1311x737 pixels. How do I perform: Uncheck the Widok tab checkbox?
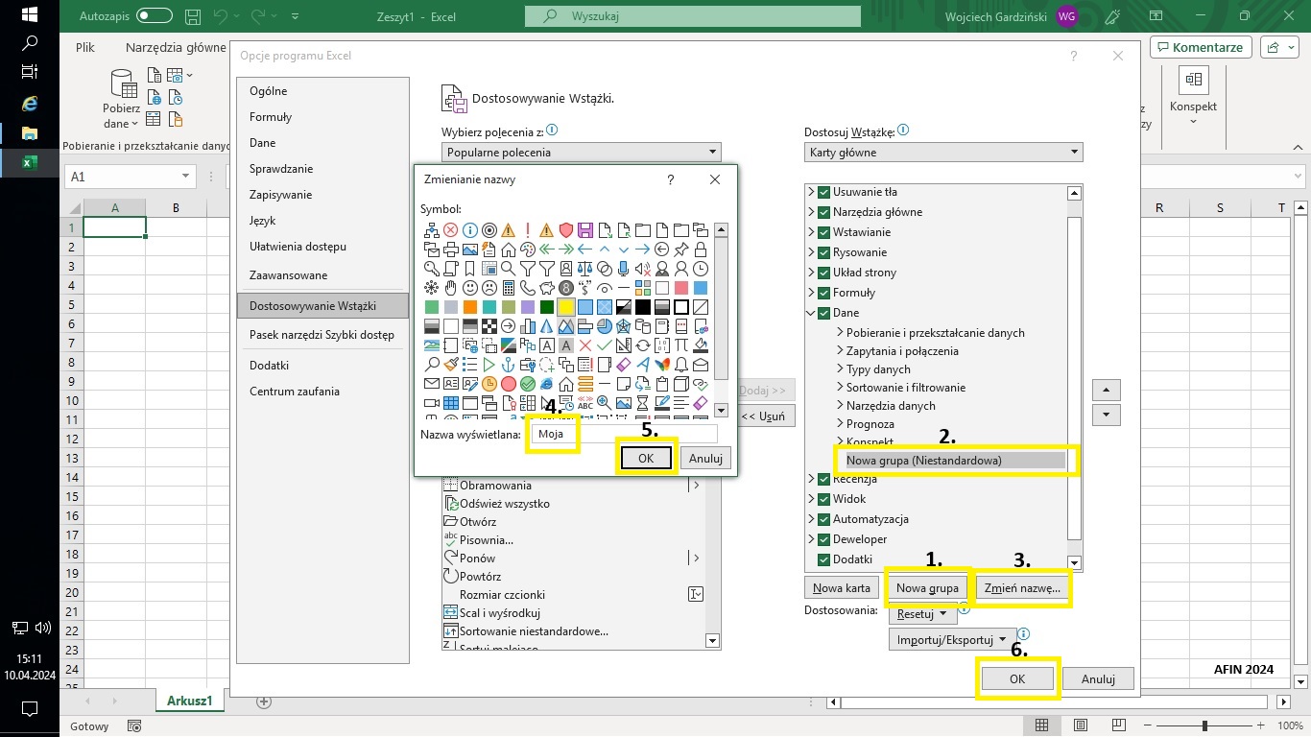click(x=823, y=499)
